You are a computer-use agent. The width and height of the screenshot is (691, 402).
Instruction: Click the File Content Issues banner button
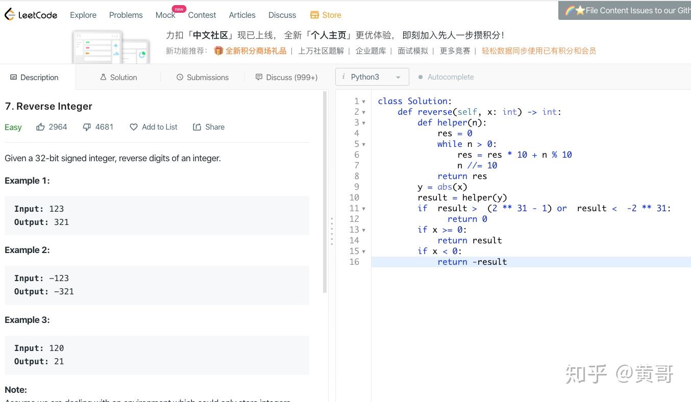pos(625,10)
